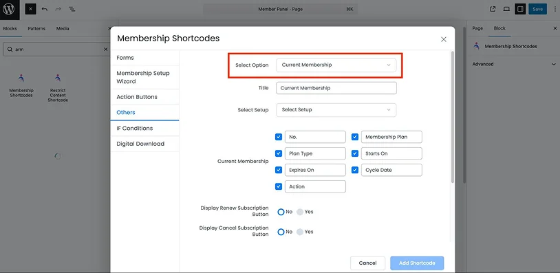Select No for Display Renew Subscription Button

[281, 212]
